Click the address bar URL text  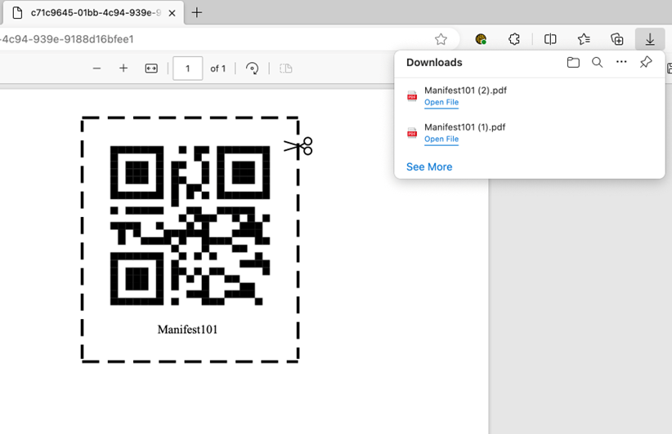coord(67,39)
